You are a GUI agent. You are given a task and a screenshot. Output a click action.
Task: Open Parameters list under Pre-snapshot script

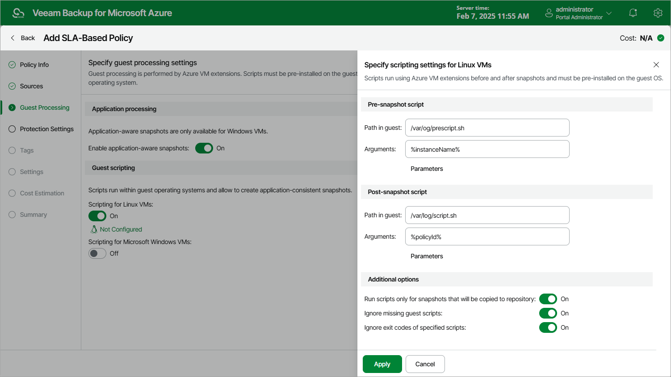pyautogui.click(x=427, y=169)
